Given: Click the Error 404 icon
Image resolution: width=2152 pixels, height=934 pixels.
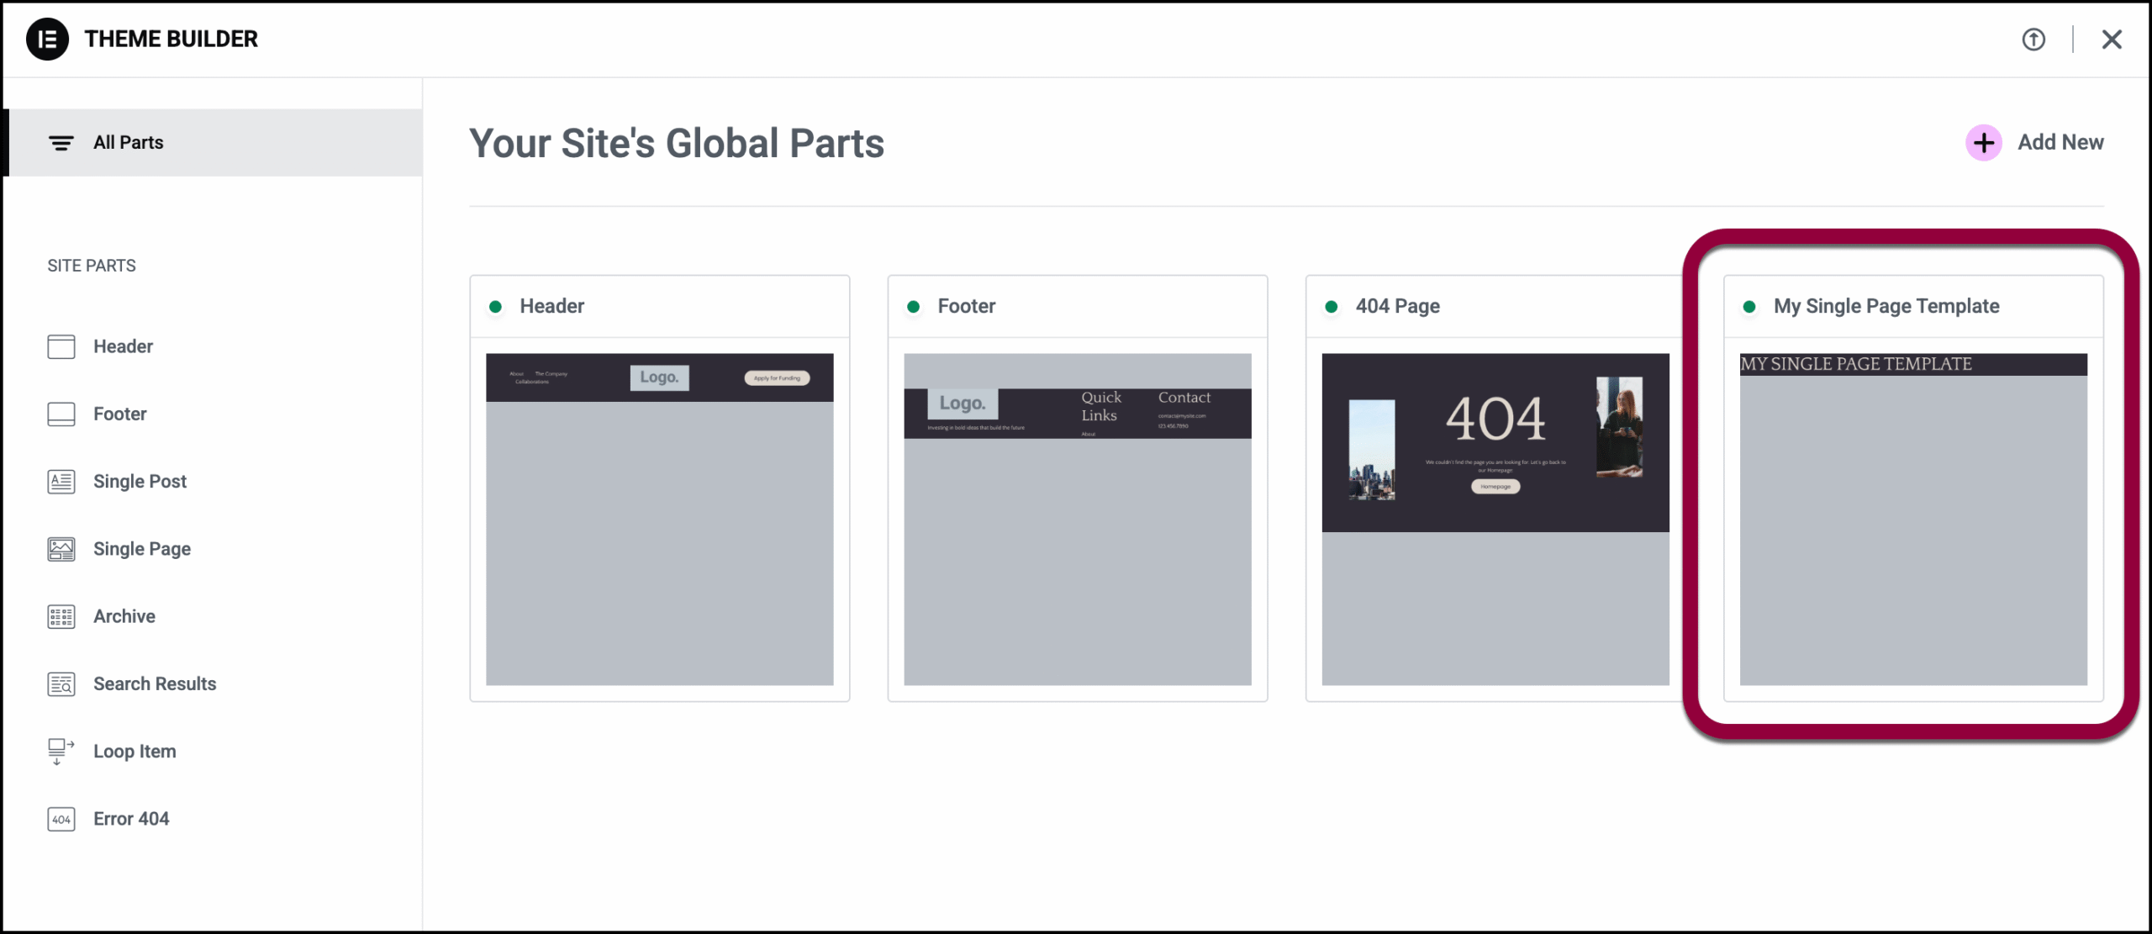Looking at the screenshot, I should click(61, 819).
